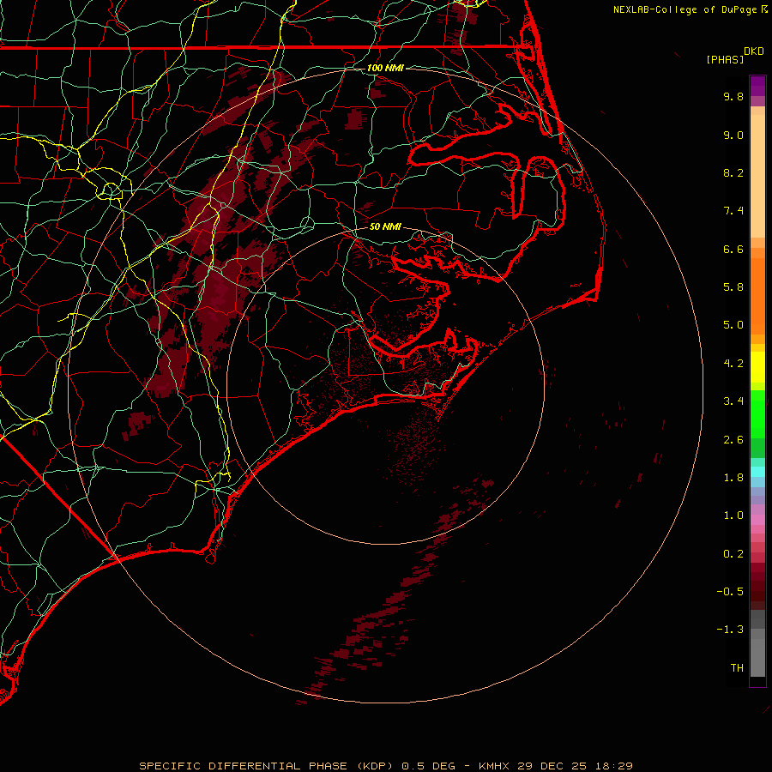The height and width of the screenshot is (772, 772).
Task: Click the NEXLAB-College of DuPage label
Action: 685,9
